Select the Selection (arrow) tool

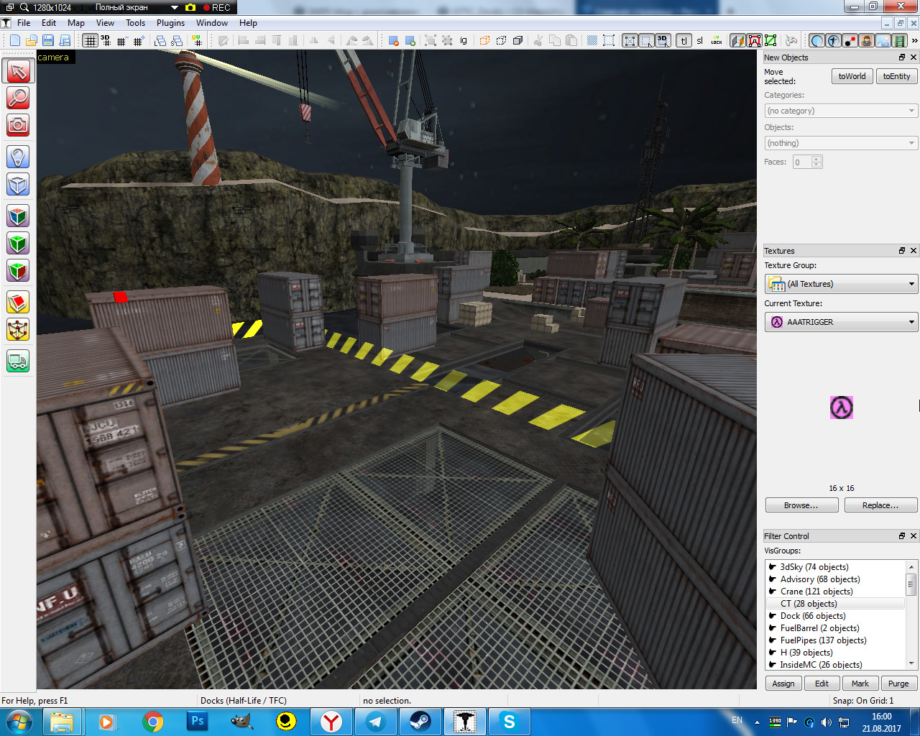18,70
